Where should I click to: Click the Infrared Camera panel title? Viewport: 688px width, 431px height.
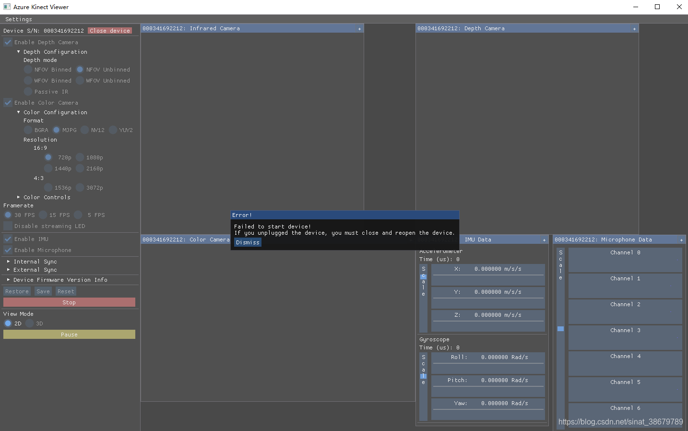[191, 29]
